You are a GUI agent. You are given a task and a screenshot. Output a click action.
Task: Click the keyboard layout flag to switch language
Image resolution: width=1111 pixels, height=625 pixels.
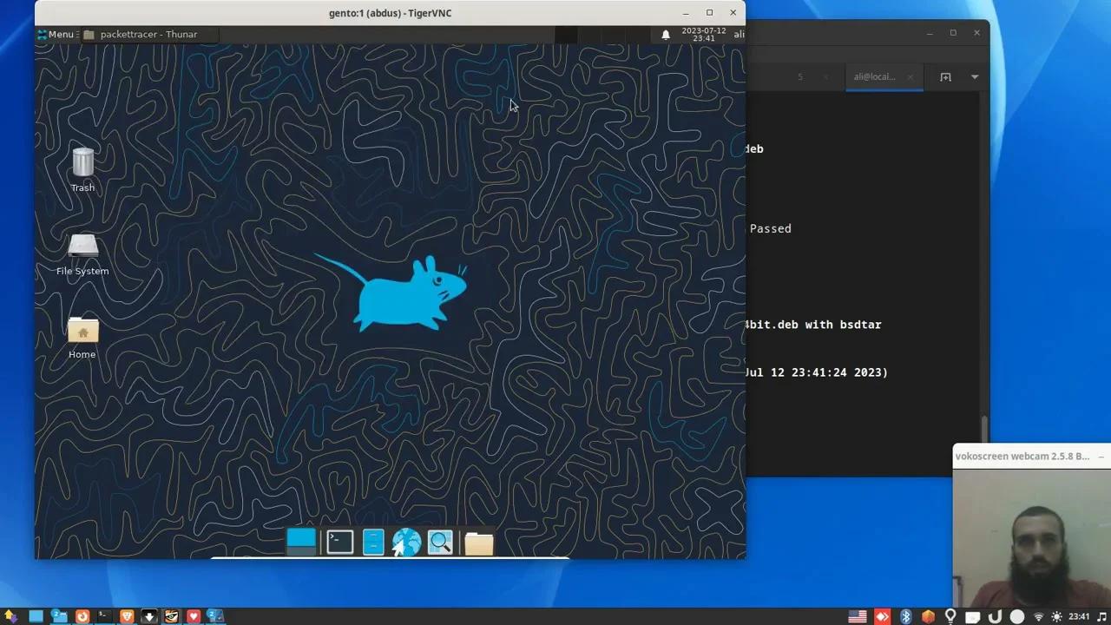pos(858,616)
